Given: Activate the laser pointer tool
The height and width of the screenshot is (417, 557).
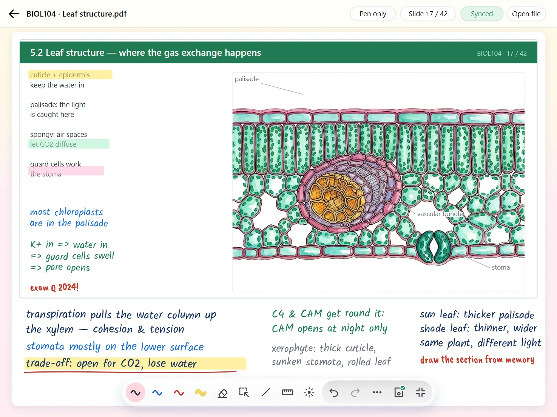Looking at the screenshot, I should 309,392.
